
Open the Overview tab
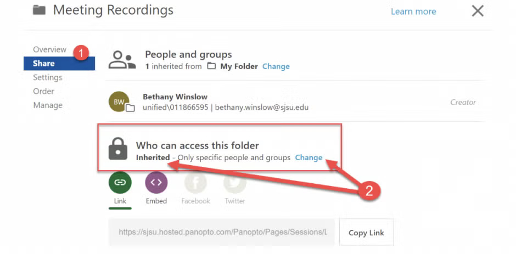[49, 49]
